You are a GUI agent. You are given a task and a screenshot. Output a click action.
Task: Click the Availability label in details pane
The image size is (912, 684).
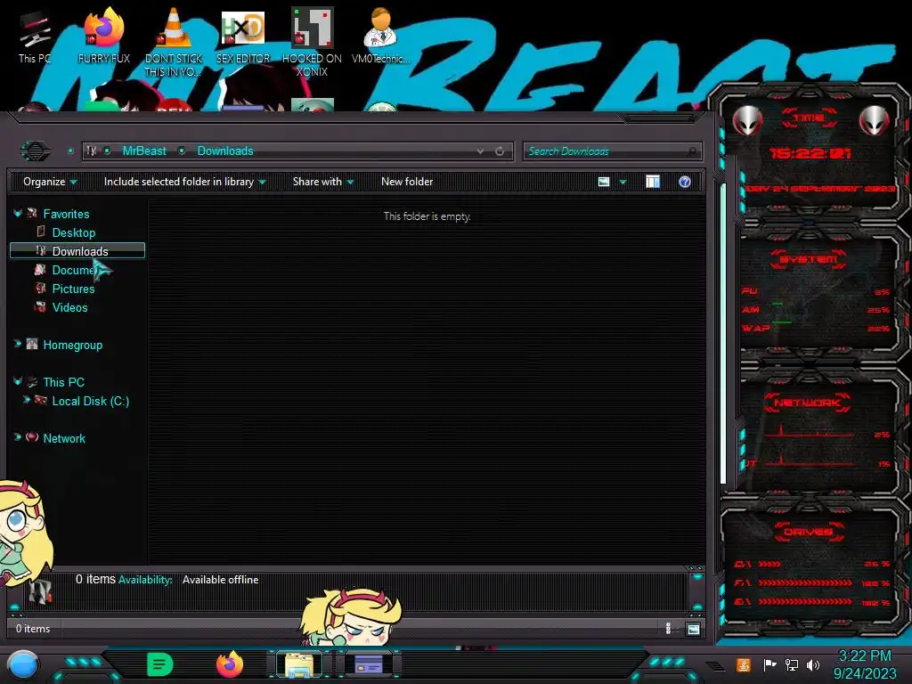145,580
